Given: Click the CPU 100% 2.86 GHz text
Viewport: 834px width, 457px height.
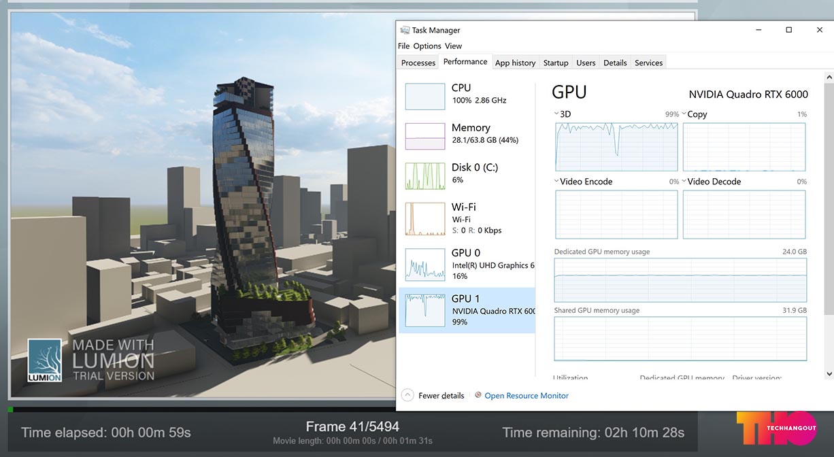Looking at the screenshot, I should 480,101.
